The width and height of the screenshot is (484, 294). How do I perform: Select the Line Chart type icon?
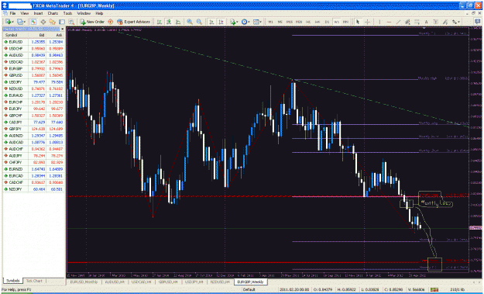coord(178,22)
